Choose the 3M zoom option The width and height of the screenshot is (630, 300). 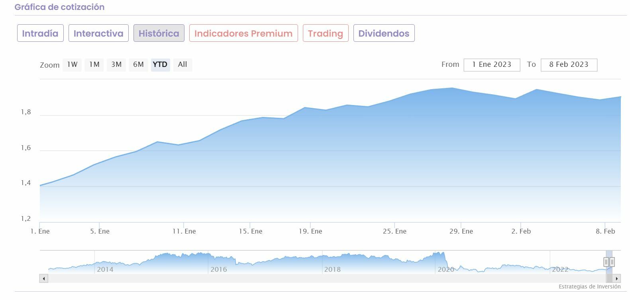(116, 64)
